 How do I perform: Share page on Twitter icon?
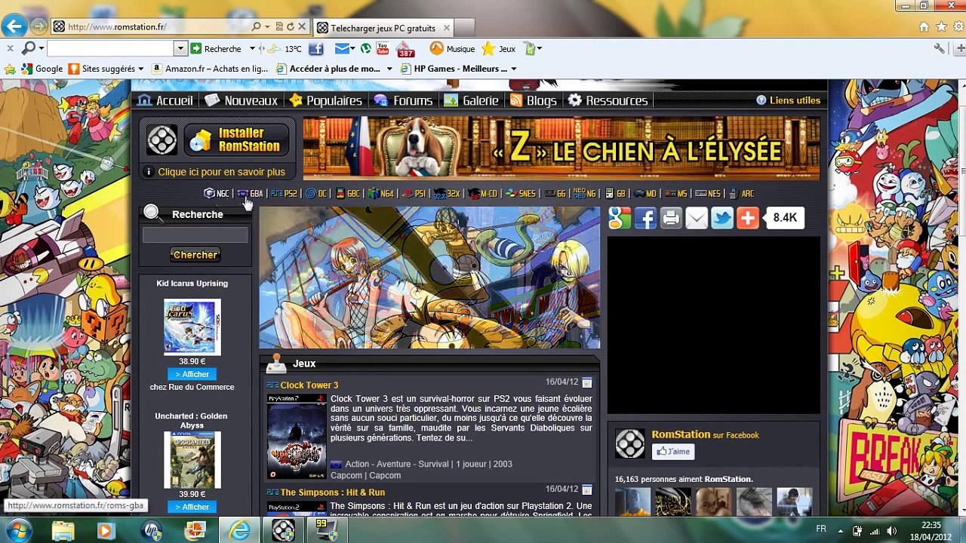point(722,218)
